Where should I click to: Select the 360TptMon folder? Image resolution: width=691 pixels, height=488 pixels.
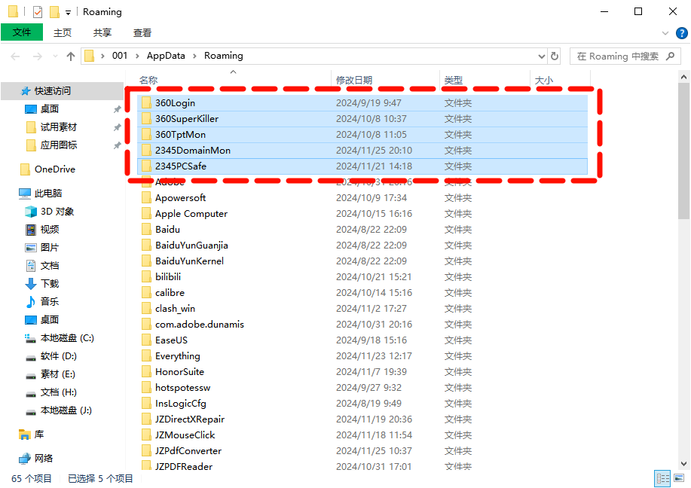[x=362, y=135]
